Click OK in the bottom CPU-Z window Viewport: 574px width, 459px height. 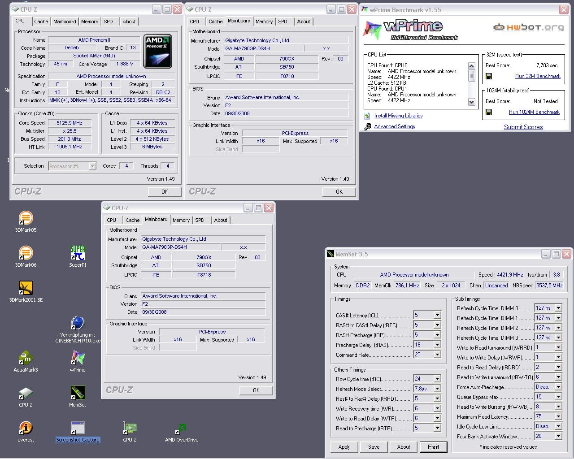[x=256, y=390]
